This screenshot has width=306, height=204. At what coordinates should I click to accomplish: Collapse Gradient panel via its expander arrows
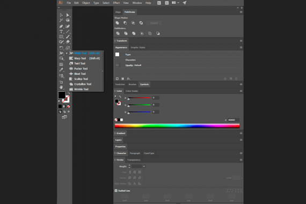tap(115, 133)
